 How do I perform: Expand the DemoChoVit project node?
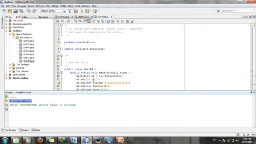click(6, 28)
